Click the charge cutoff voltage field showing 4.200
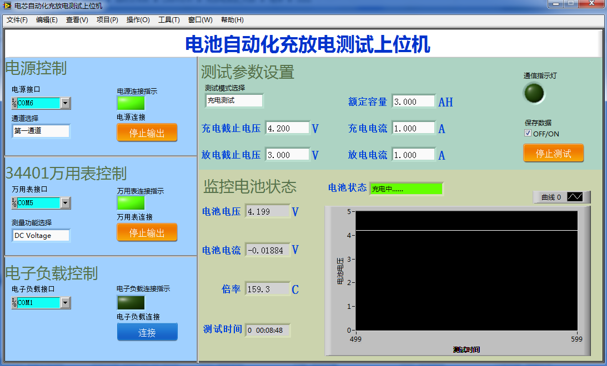 (287, 128)
